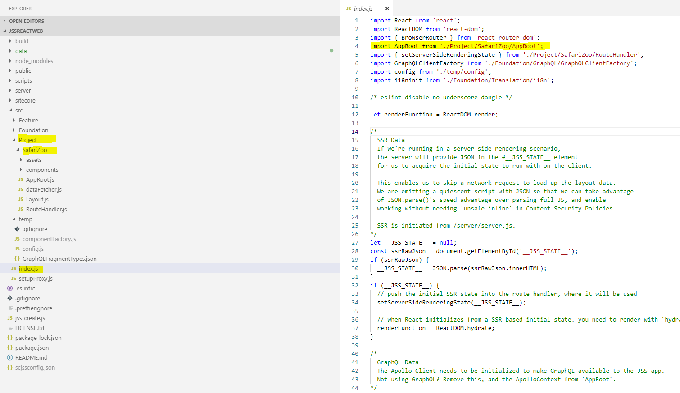Expand the Foundation folder arrow
The width and height of the screenshot is (680, 393).
coord(14,130)
